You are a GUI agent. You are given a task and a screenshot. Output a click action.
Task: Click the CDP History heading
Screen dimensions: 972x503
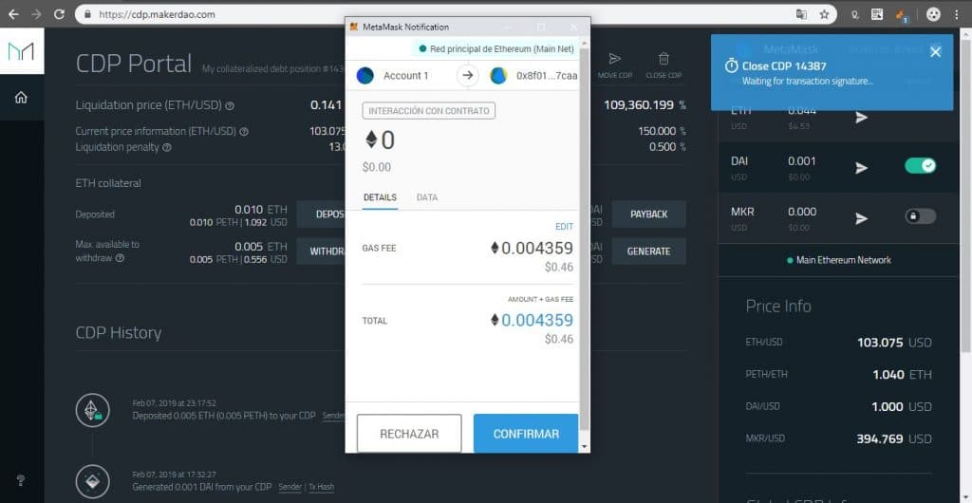119,333
